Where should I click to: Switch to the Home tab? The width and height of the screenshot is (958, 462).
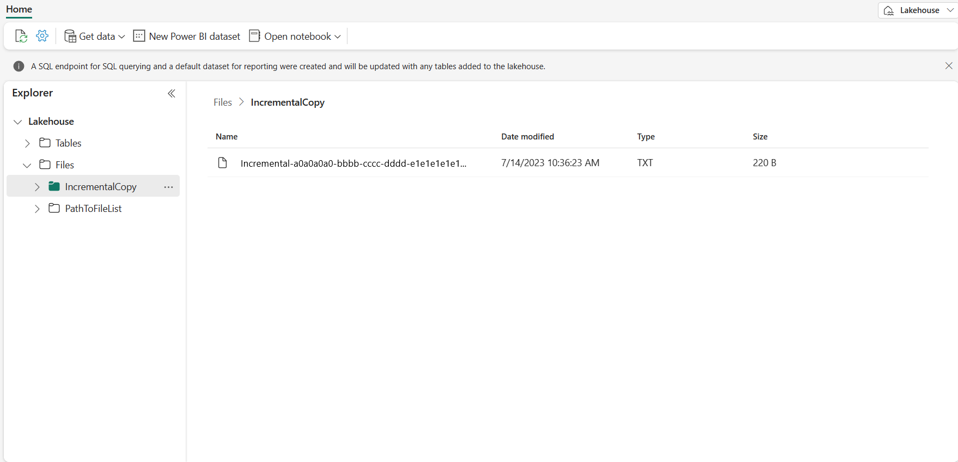[19, 9]
